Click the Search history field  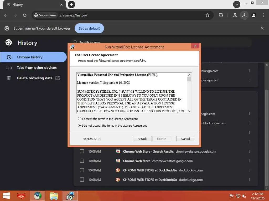click(x=161, y=42)
